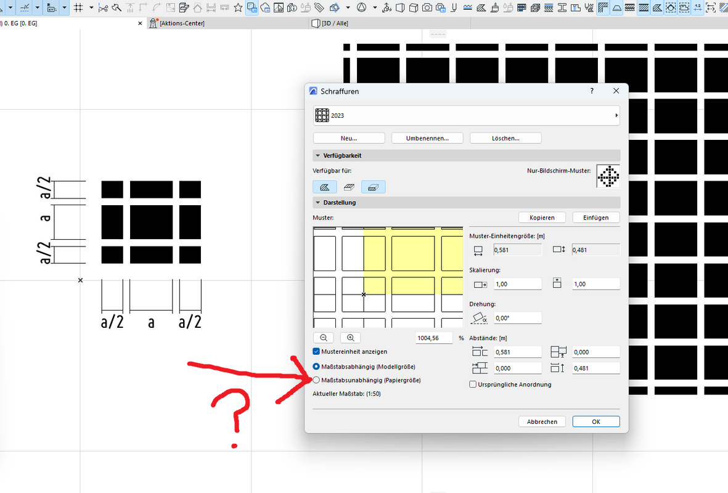This screenshot has width=728, height=493.
Task: Enable Mustereinheit anzeigen checkbox
Action: coord(316,351)
